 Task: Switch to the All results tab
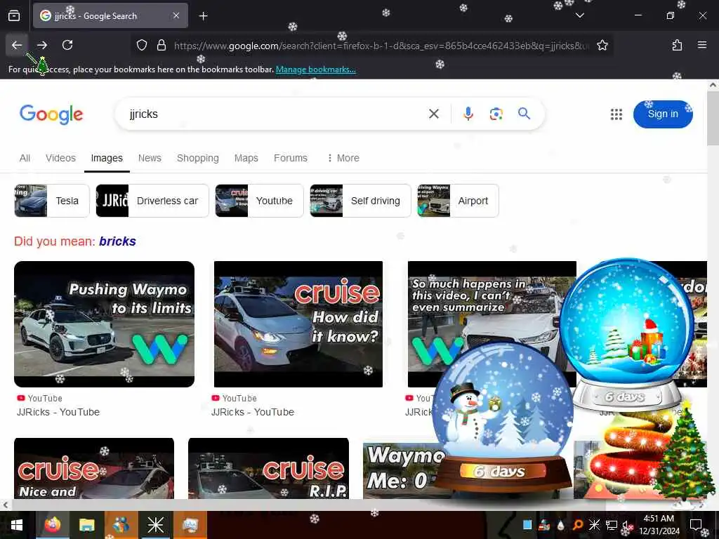point(25,158)
